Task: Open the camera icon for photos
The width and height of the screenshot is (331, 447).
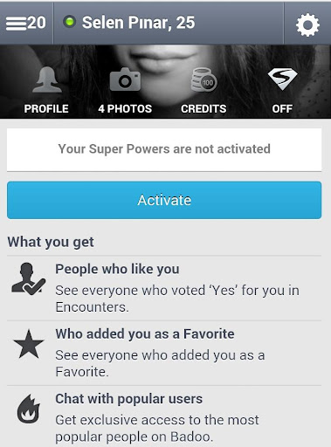Action: coord(125,79)
